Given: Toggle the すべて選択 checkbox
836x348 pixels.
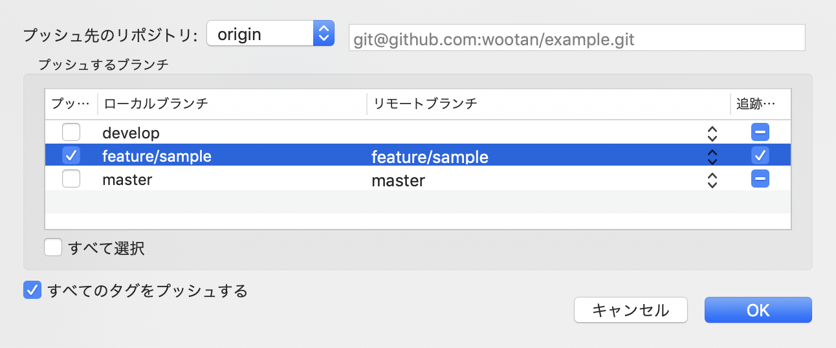Looking at the screenshot, I should coord(53,248).
